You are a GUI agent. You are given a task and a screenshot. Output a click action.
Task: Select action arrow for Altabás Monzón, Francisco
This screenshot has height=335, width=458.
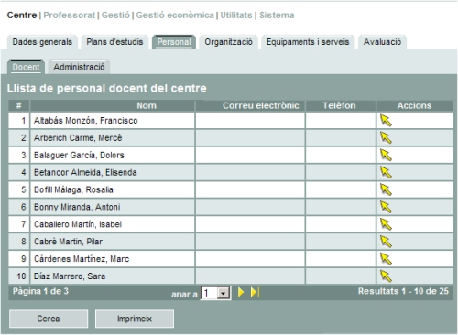(386, 121)
